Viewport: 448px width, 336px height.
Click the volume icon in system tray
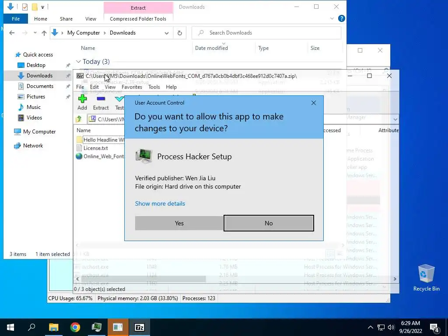pyautogui.click(x=391, y=327)
